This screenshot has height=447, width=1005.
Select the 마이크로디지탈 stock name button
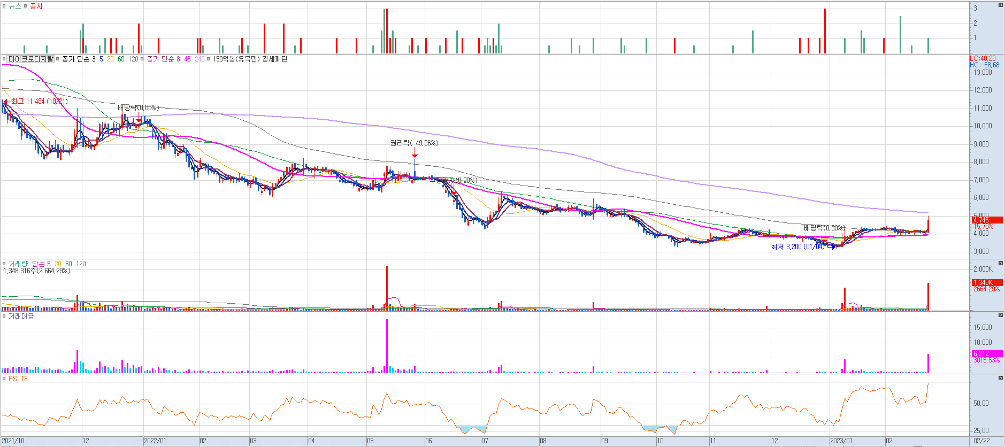(31, 59)
